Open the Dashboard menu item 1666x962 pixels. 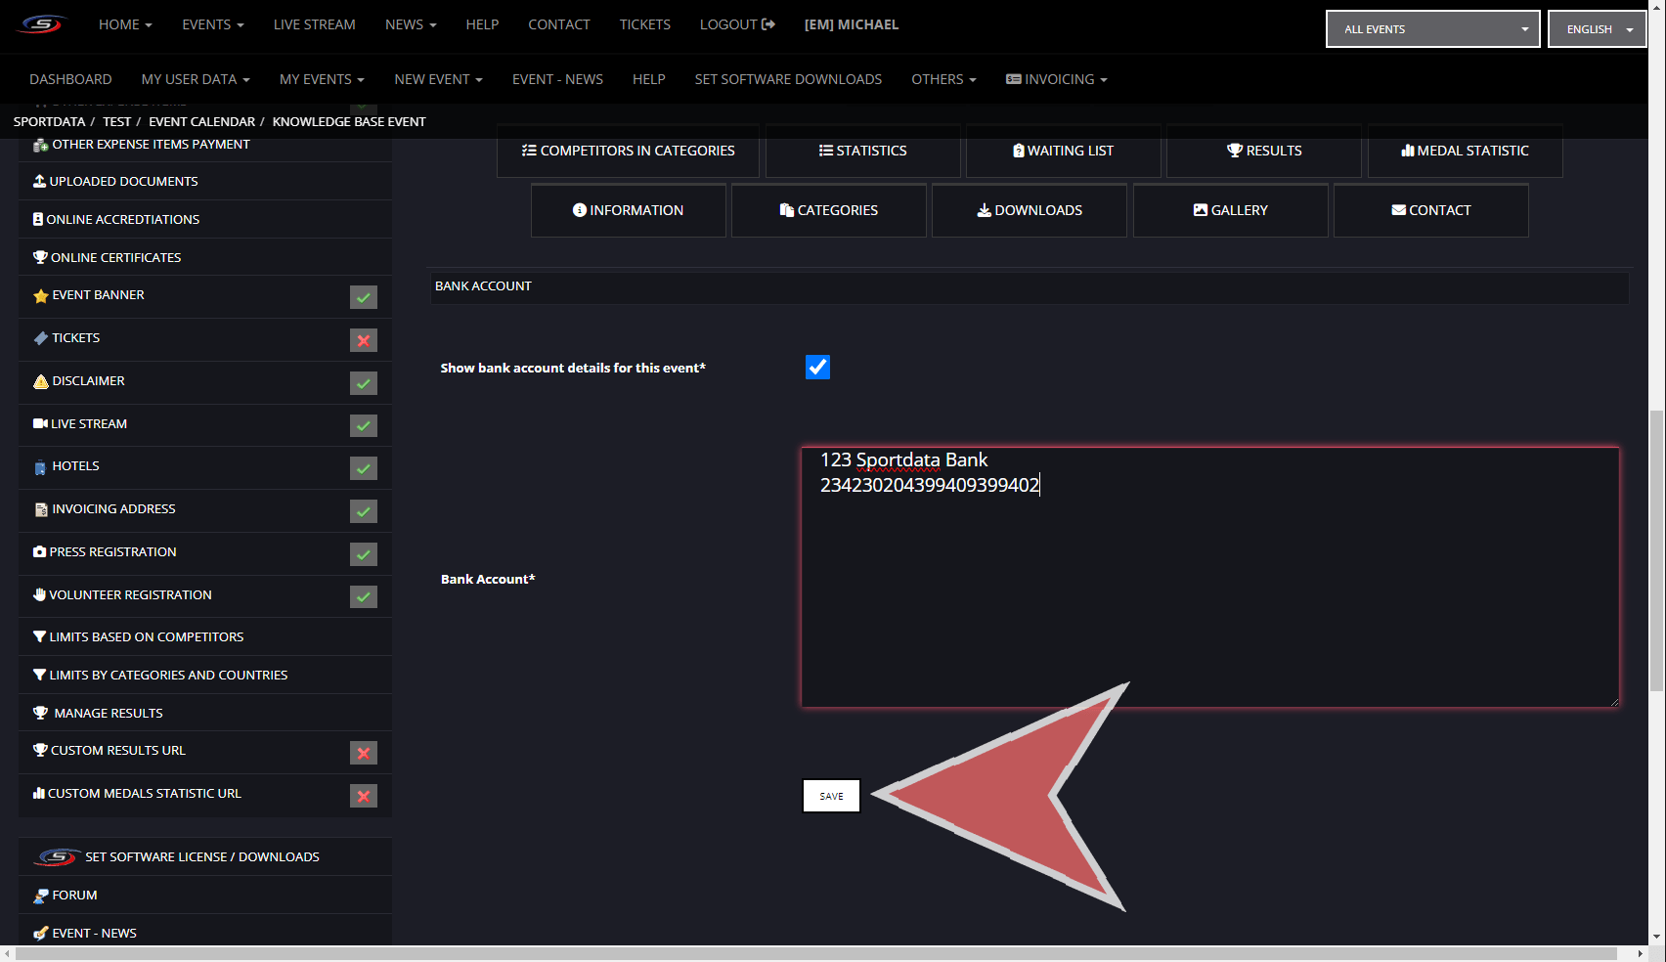[70, 79]
